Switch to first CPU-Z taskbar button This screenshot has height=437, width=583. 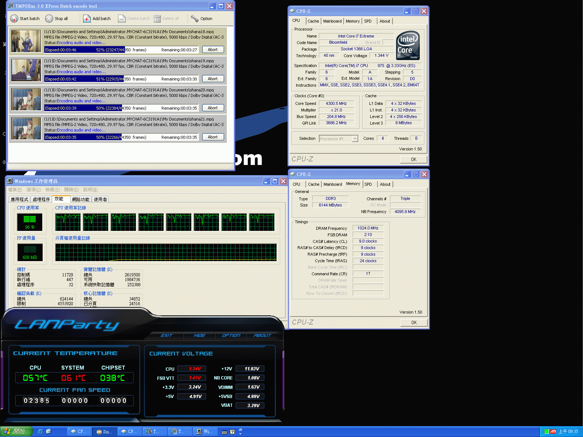click(79, 432)
